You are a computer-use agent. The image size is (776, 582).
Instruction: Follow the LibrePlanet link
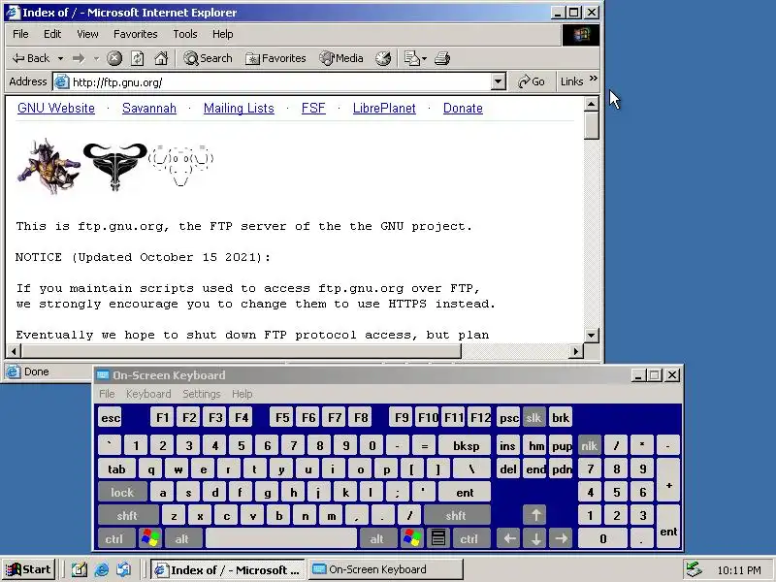pos(384,109)
